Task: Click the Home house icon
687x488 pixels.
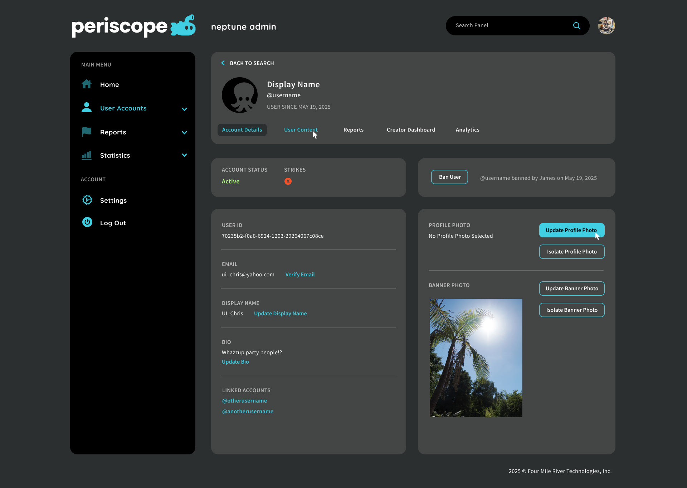Action: pyautogui.click(x=87, y=84)
